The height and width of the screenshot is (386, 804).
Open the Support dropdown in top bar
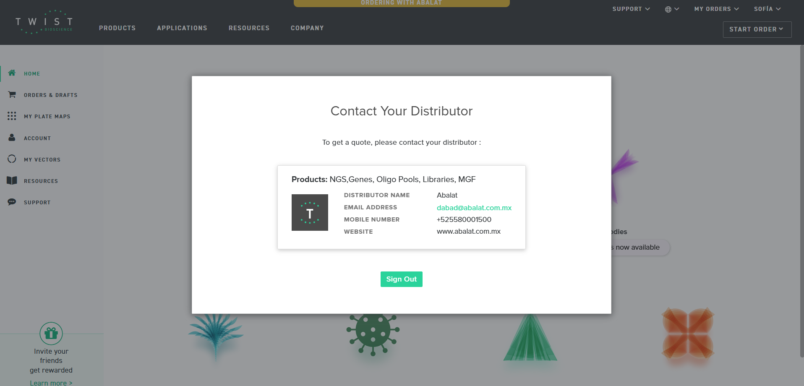pyautogui.click(x=631, y=9)
